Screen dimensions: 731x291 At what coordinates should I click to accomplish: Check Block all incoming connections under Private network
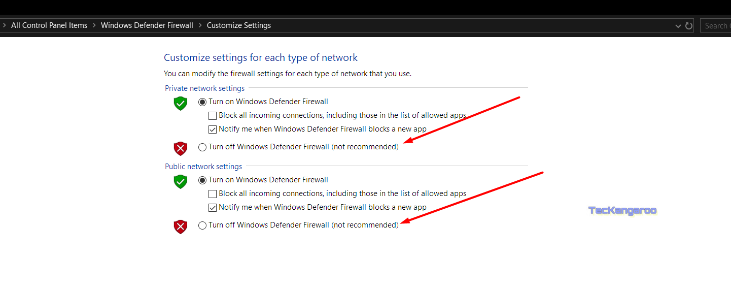(213, 116)
